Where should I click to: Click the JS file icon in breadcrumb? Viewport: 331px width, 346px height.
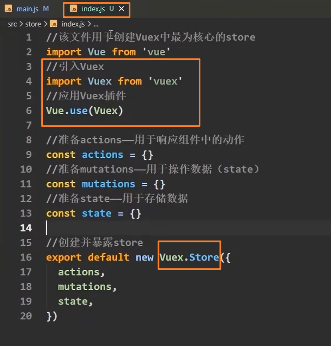pyautogui.click(x=54, y=24)
